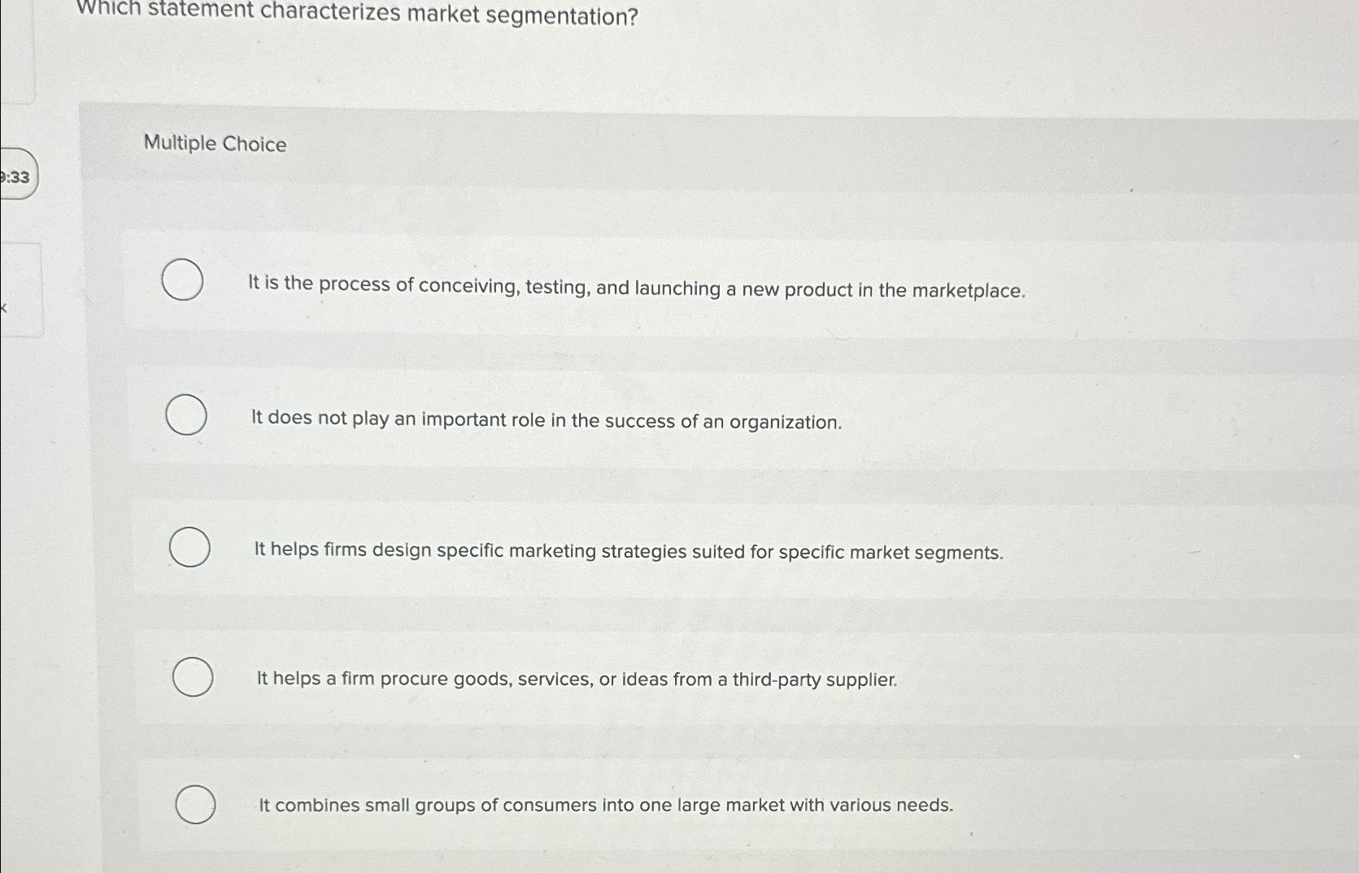
Task: Click the x marker on the left edge
Action: tap(4, 307)
